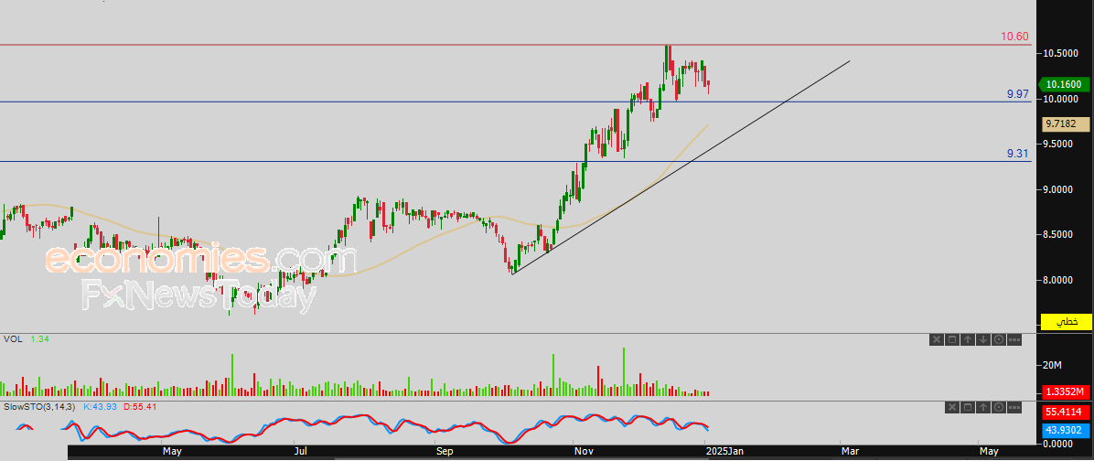Screen dimensions: 1094x461
Task: Toggle the yellow خطي linear scale label
Action: point(1067,322)
